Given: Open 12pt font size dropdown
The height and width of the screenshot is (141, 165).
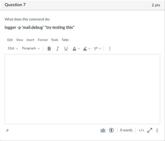Looking at the screenshot, I should (13, 48).
